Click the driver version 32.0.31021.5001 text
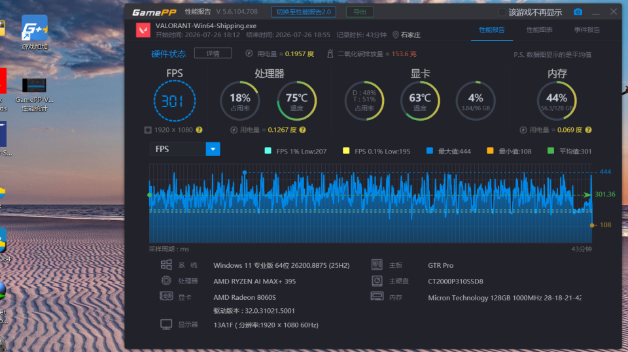 click(254, 311)
